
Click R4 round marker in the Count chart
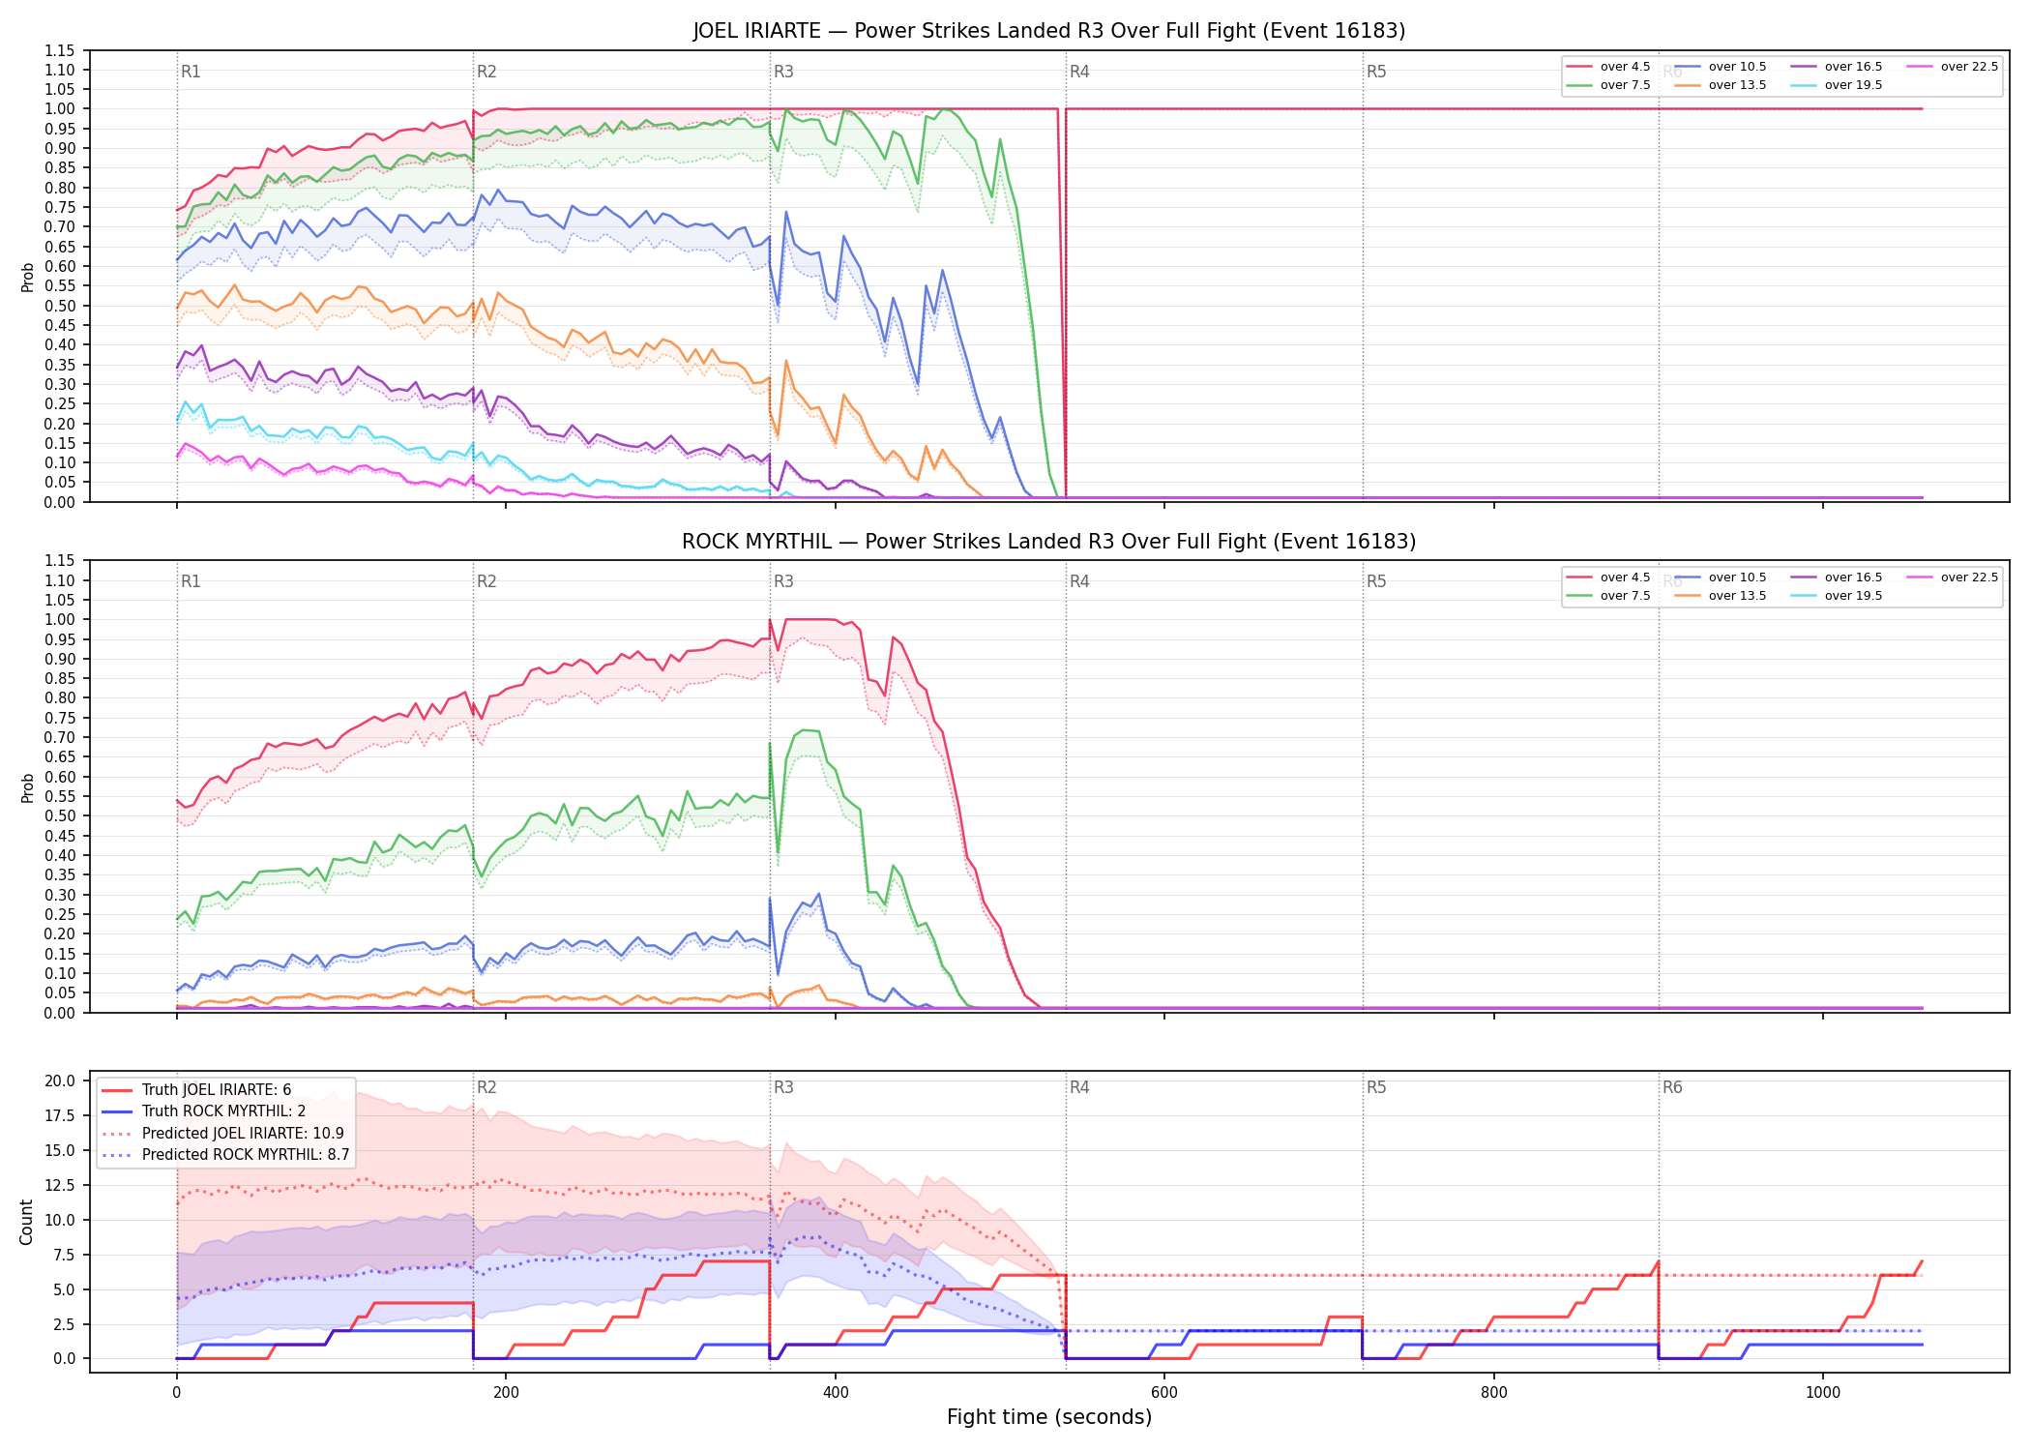pos(1079,1087)
